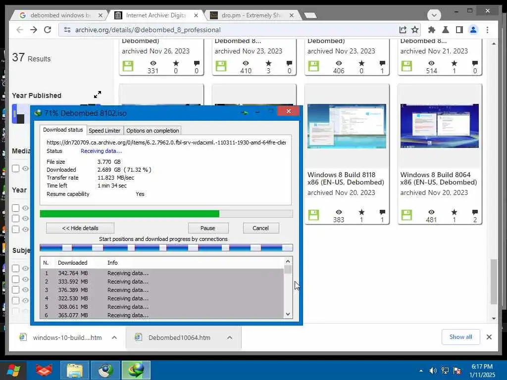507x380 pixels.
Task: Tick the Media filter checkbox
Action: pos(15,168)
